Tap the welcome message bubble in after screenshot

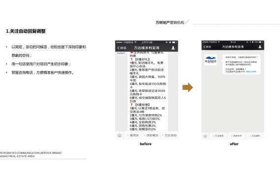pos(241,64)
